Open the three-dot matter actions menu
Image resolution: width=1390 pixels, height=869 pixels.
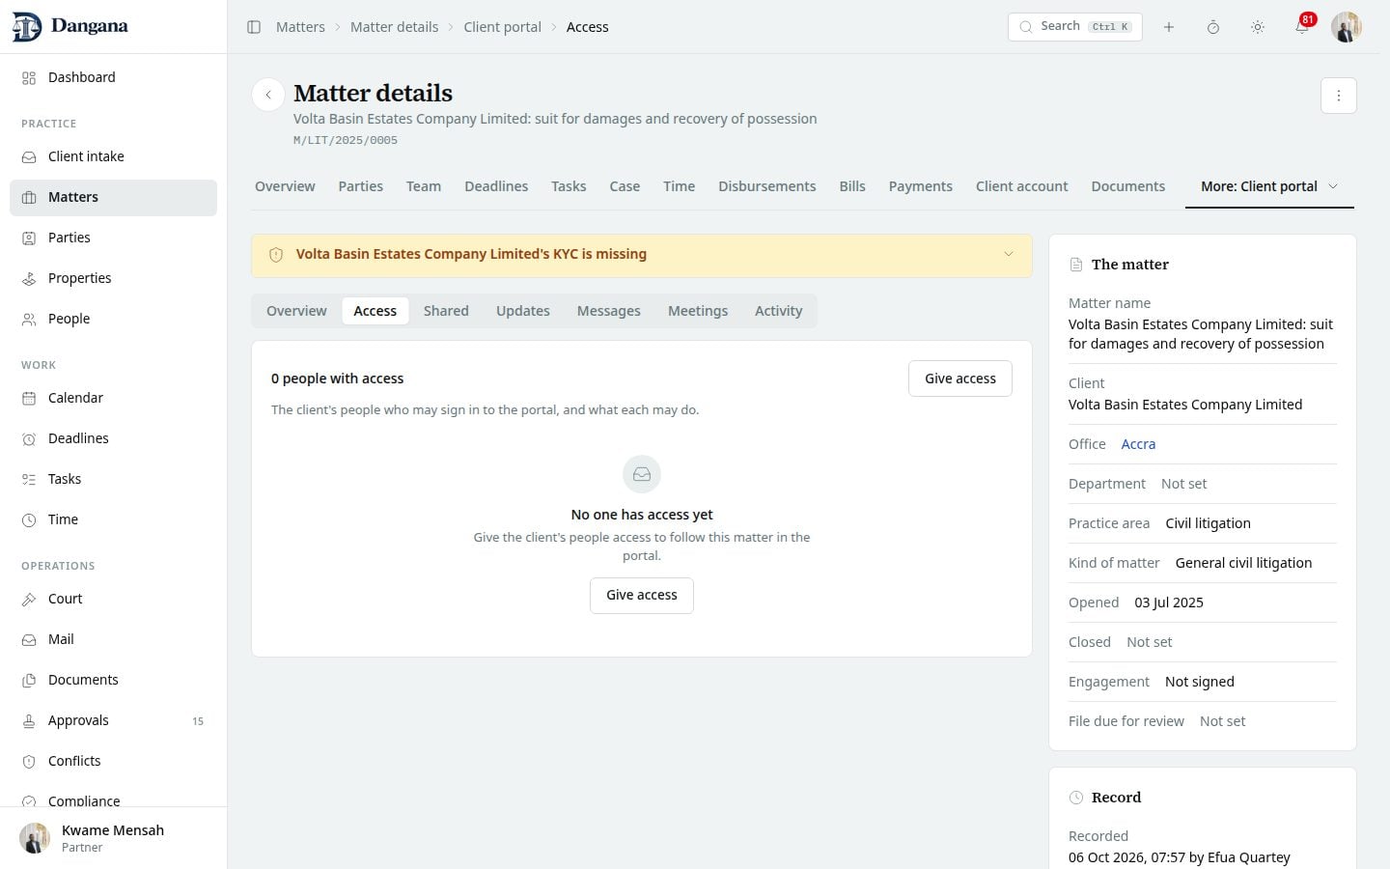pos(1339,96)
